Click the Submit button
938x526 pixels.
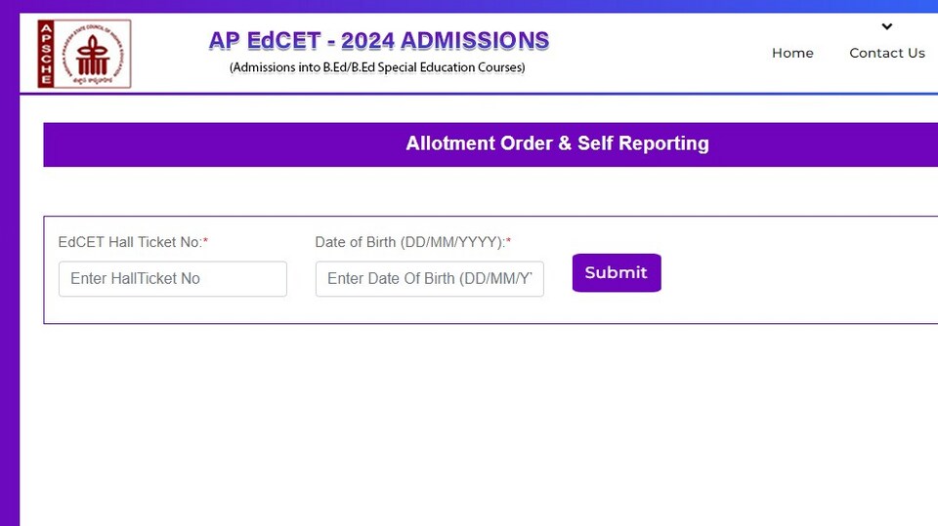click(617, 272)
